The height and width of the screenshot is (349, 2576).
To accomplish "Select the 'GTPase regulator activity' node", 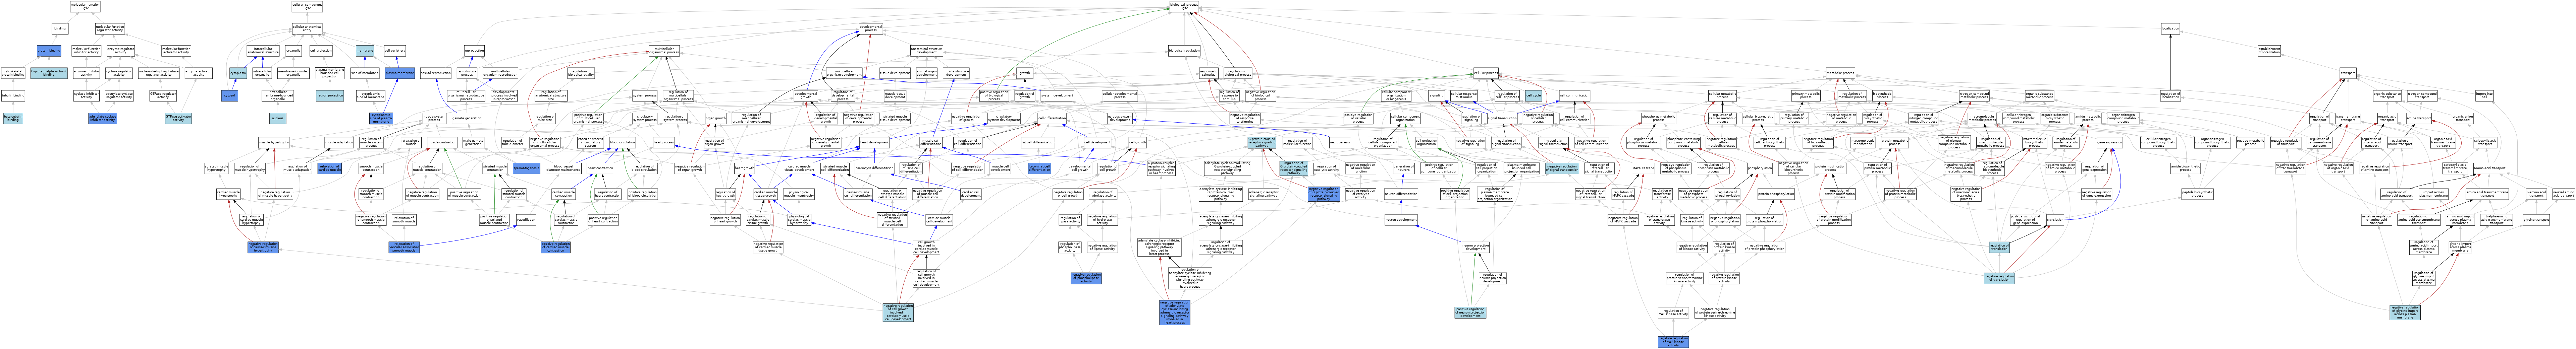I will tap(163, 96).
